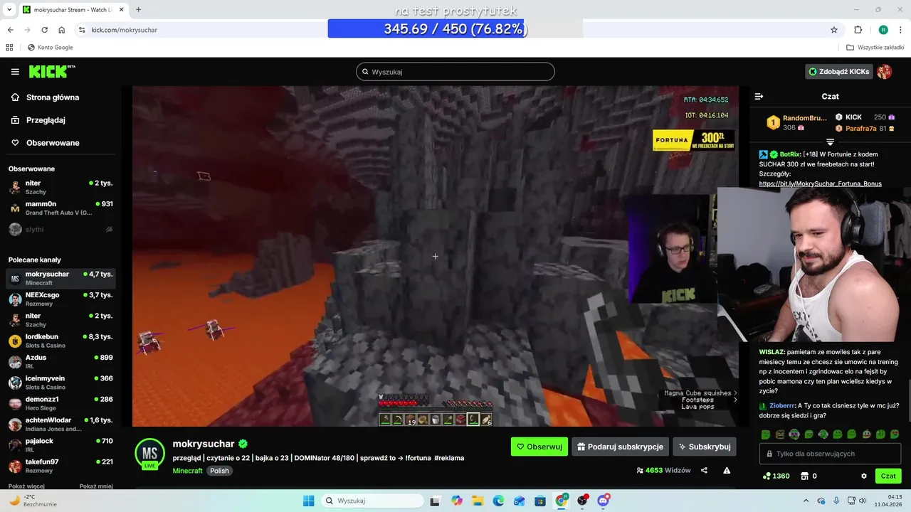
Task: Click the green Czat send button
Action: tap(888, 476)
